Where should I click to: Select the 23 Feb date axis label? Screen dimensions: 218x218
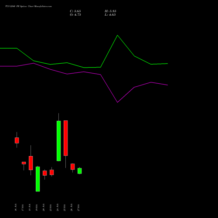pyautogui.click(x=51, y=208)
